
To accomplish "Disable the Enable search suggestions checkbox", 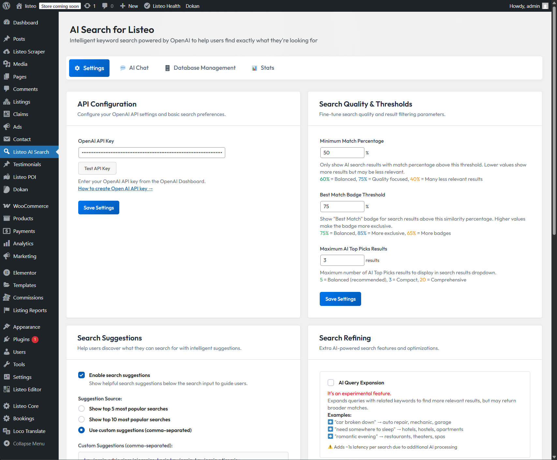I will point(81,375).
